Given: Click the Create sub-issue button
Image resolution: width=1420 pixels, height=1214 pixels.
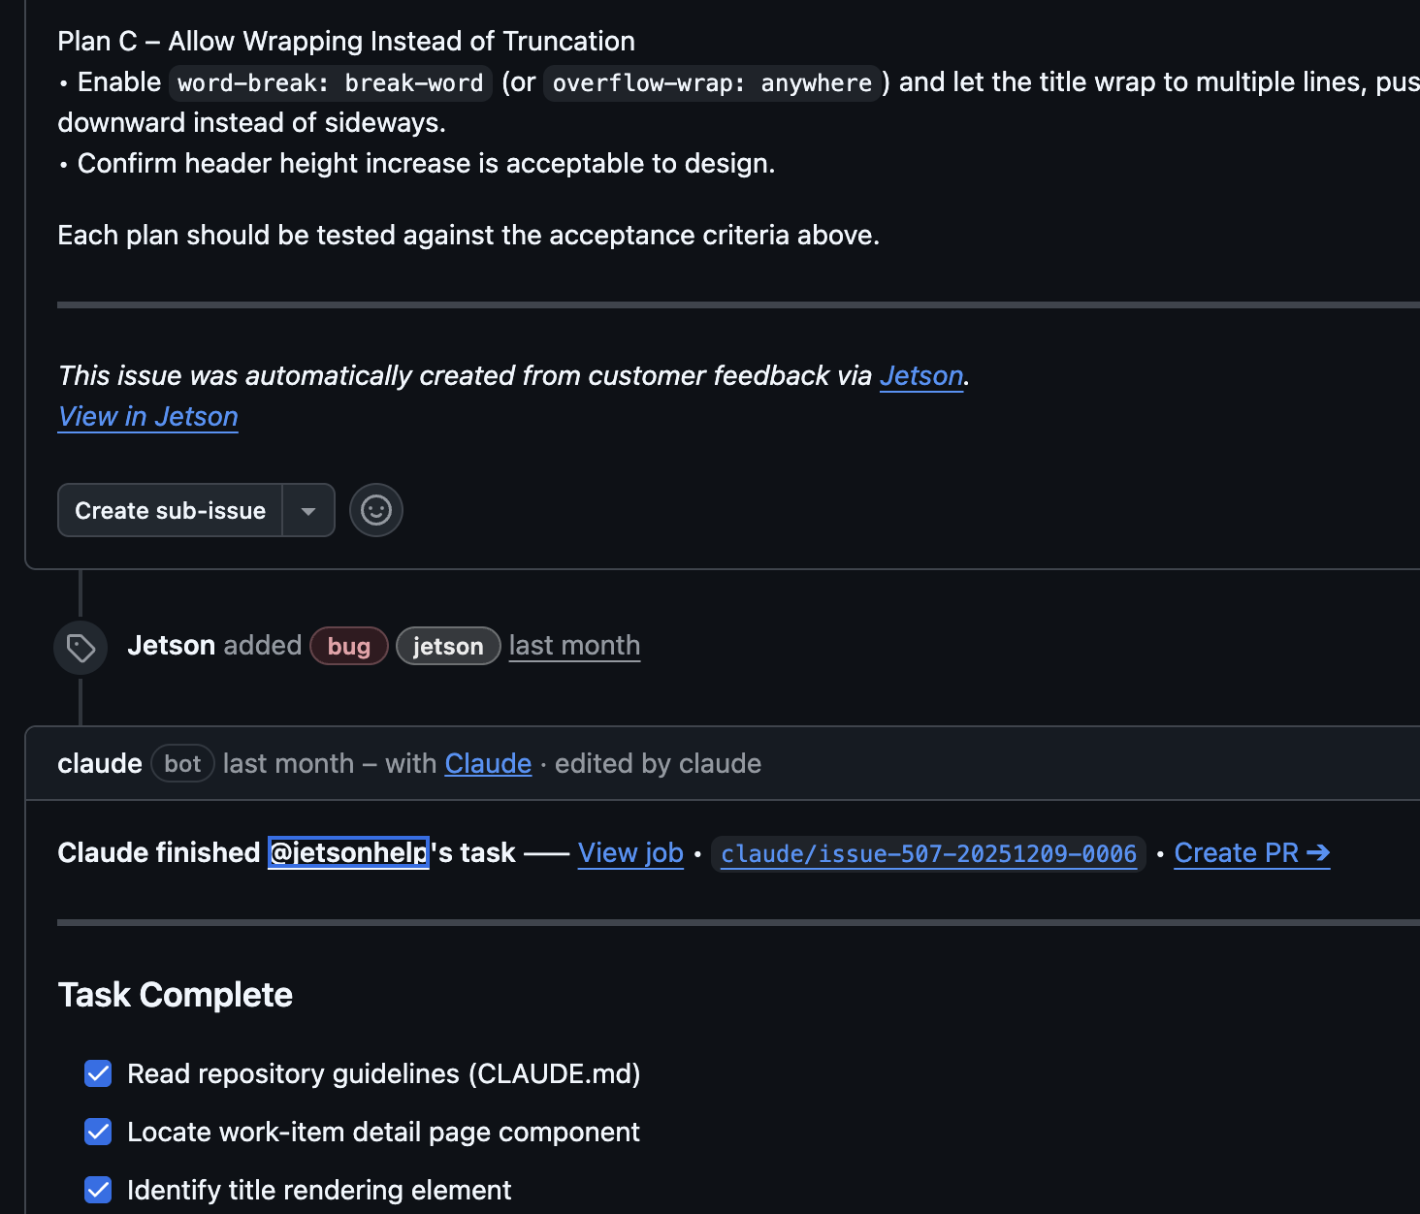Looking at the screenshot, I should 170,510.
